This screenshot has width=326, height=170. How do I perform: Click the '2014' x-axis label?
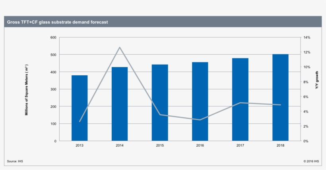(x=120, y=145)
